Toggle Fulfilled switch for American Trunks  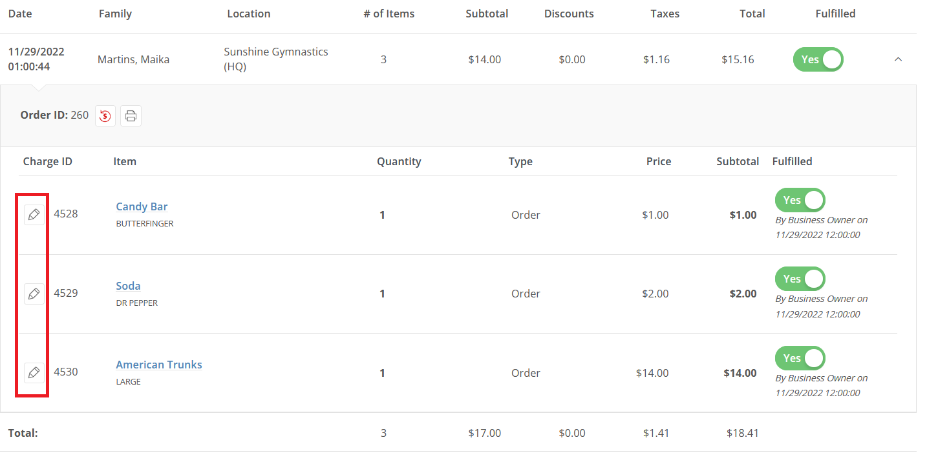point(800,358)
